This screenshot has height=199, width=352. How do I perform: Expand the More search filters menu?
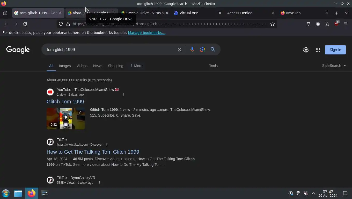[x=136, y=66]
